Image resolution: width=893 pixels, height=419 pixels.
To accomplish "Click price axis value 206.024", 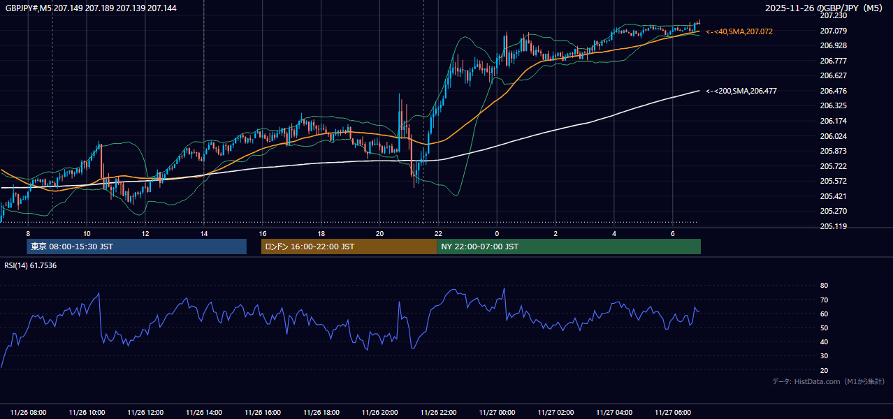I will [x=833, y=136].
